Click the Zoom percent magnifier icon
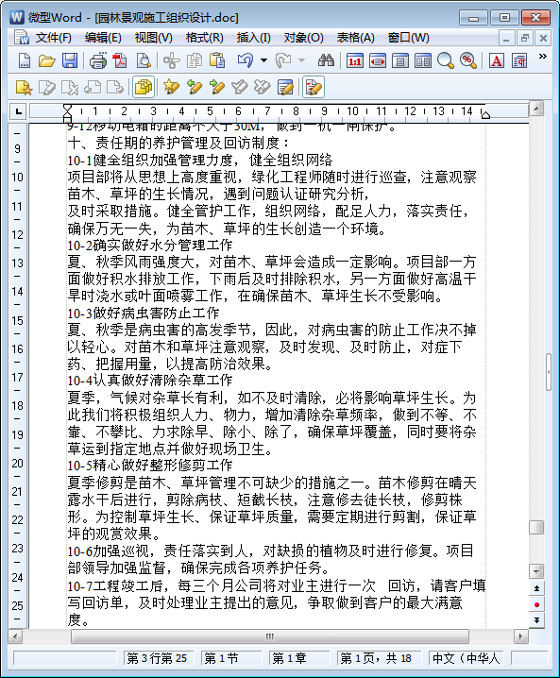Screen dimensions: 560x678 [467, 61]
